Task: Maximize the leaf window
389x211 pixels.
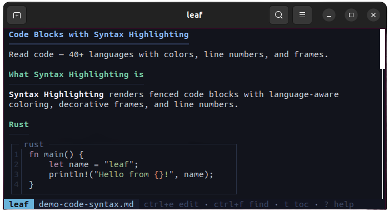Action: [x=351, y=15]
